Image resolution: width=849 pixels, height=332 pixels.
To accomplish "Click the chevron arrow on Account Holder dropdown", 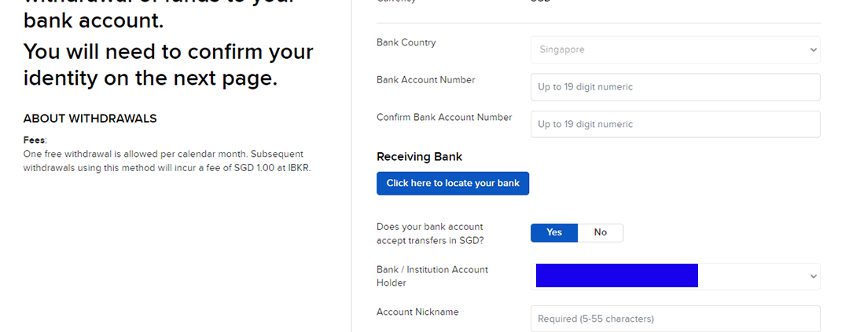I will point(813,276).
